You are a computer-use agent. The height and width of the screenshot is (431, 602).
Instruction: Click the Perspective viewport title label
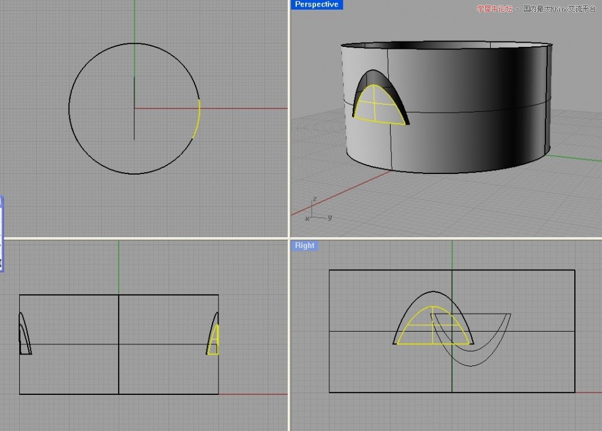[317, 5]
